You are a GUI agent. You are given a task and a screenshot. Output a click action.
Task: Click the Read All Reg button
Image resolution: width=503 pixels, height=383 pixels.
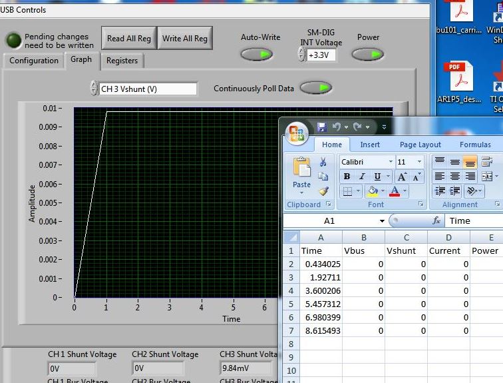129,38
